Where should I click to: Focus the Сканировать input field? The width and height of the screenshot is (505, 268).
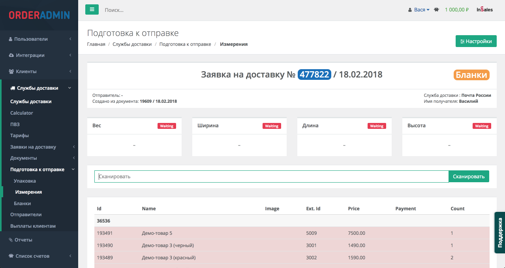[271, 176]
